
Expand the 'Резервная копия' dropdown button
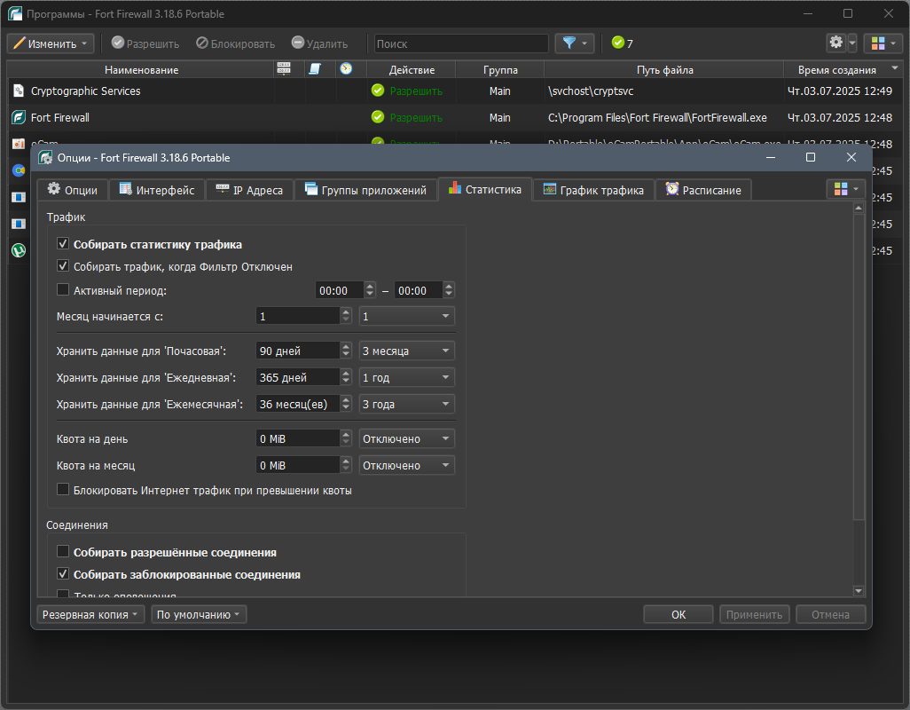click(x=90, y=614)
